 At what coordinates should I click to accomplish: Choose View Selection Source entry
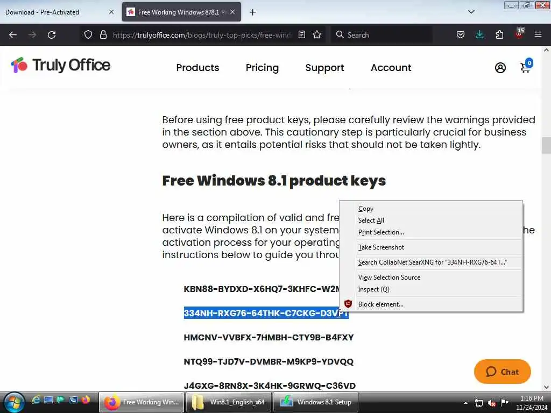431,277
